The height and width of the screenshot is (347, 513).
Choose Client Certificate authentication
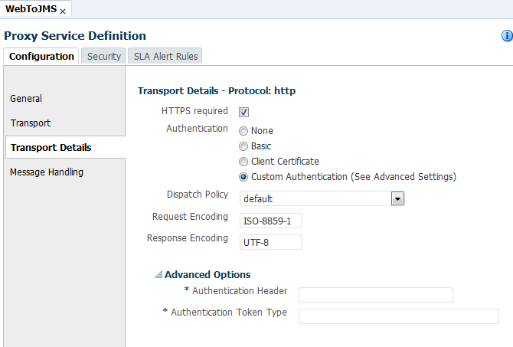(243, 162)
